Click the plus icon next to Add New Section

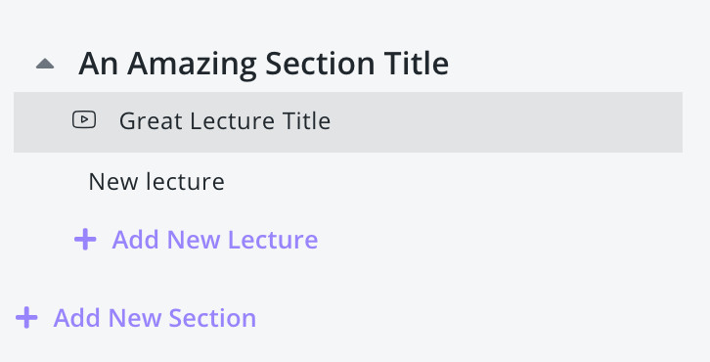click(x=26, y=318)
